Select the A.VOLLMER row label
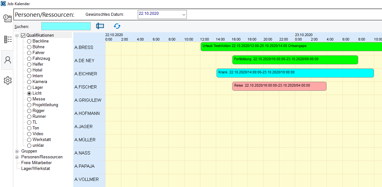The height and width of the screenshot is (187, 382). click(x=86, y=180)
